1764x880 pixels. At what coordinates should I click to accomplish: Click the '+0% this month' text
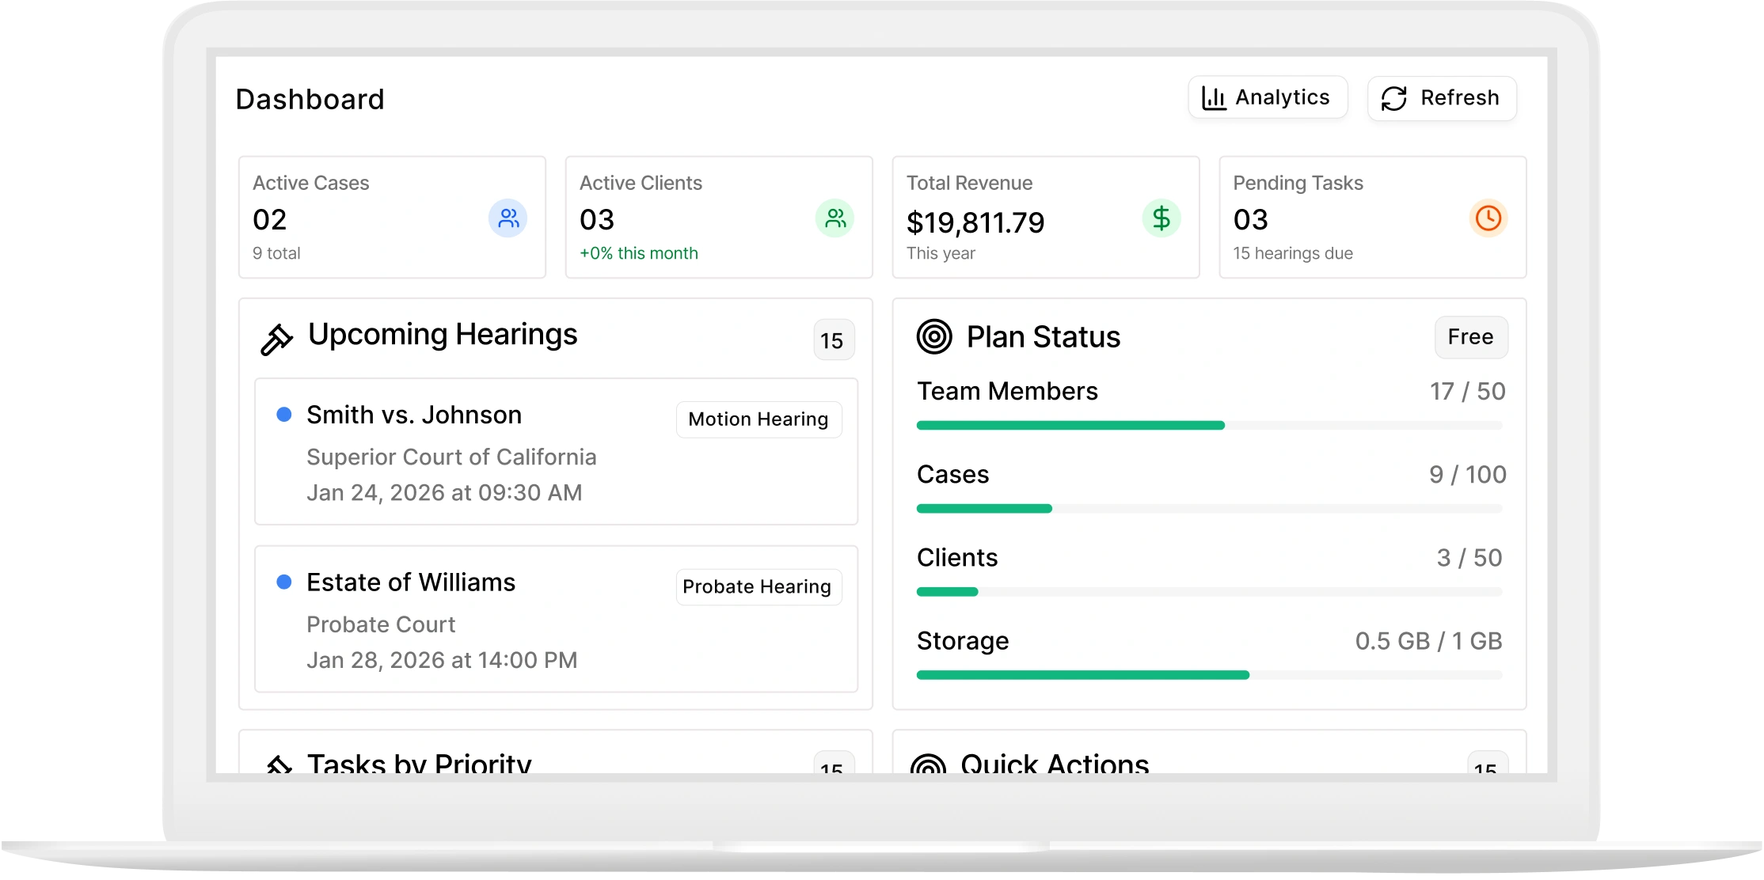639,254
